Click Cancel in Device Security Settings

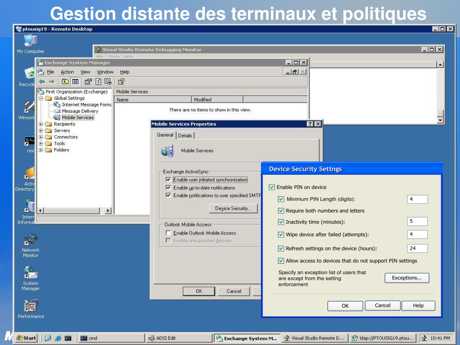pyautogui.click(x=383, y=305)
